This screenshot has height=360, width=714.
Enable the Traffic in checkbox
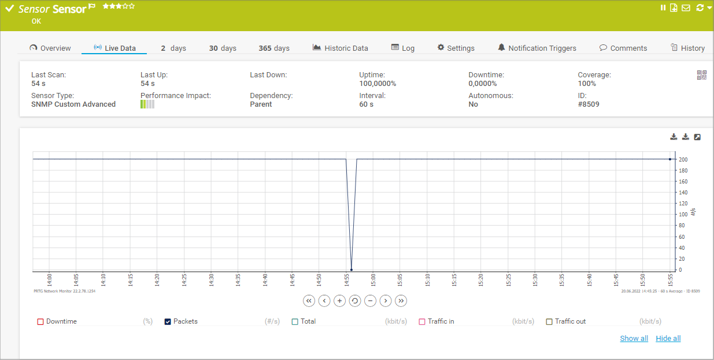pyautogui.click(x=421, y=321)
